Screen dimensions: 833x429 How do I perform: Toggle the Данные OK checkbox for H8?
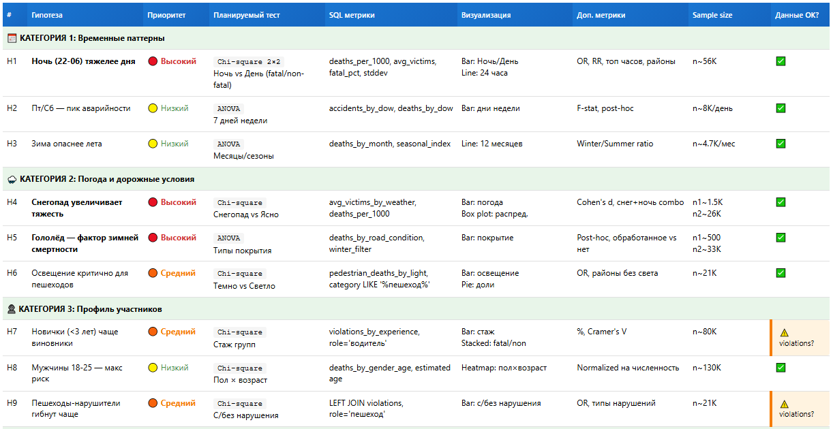[781, 368]
